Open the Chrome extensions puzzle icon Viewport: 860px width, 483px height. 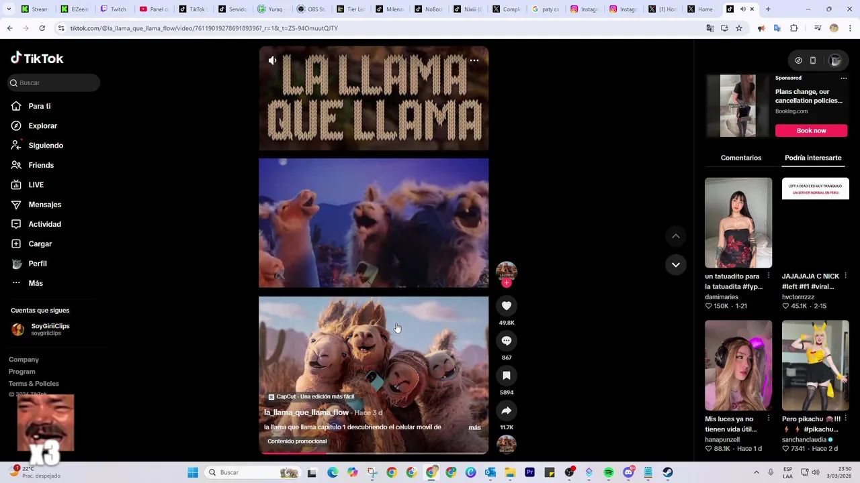[793, 28]
